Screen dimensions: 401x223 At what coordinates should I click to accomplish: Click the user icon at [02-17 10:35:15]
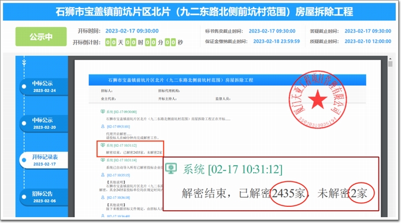click(x=103, y=175)
